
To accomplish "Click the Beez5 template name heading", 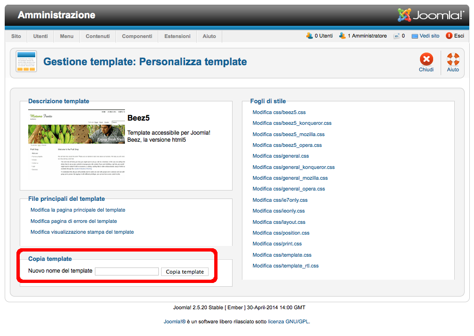I will (x=139, y=118).
